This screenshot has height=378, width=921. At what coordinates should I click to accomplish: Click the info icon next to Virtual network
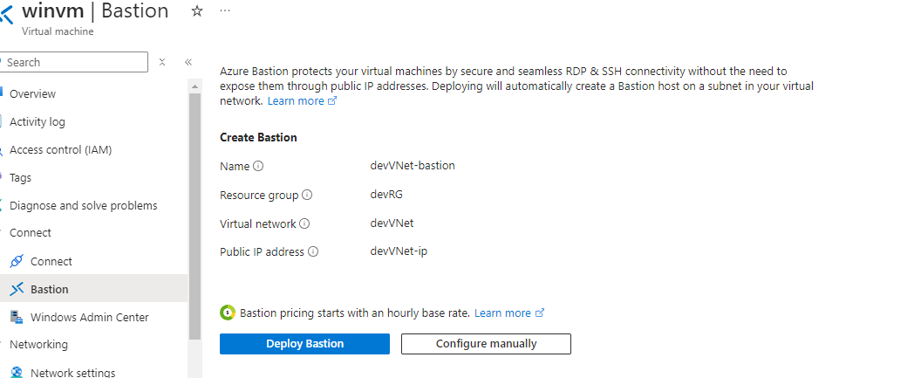click(x=304, y=223)
